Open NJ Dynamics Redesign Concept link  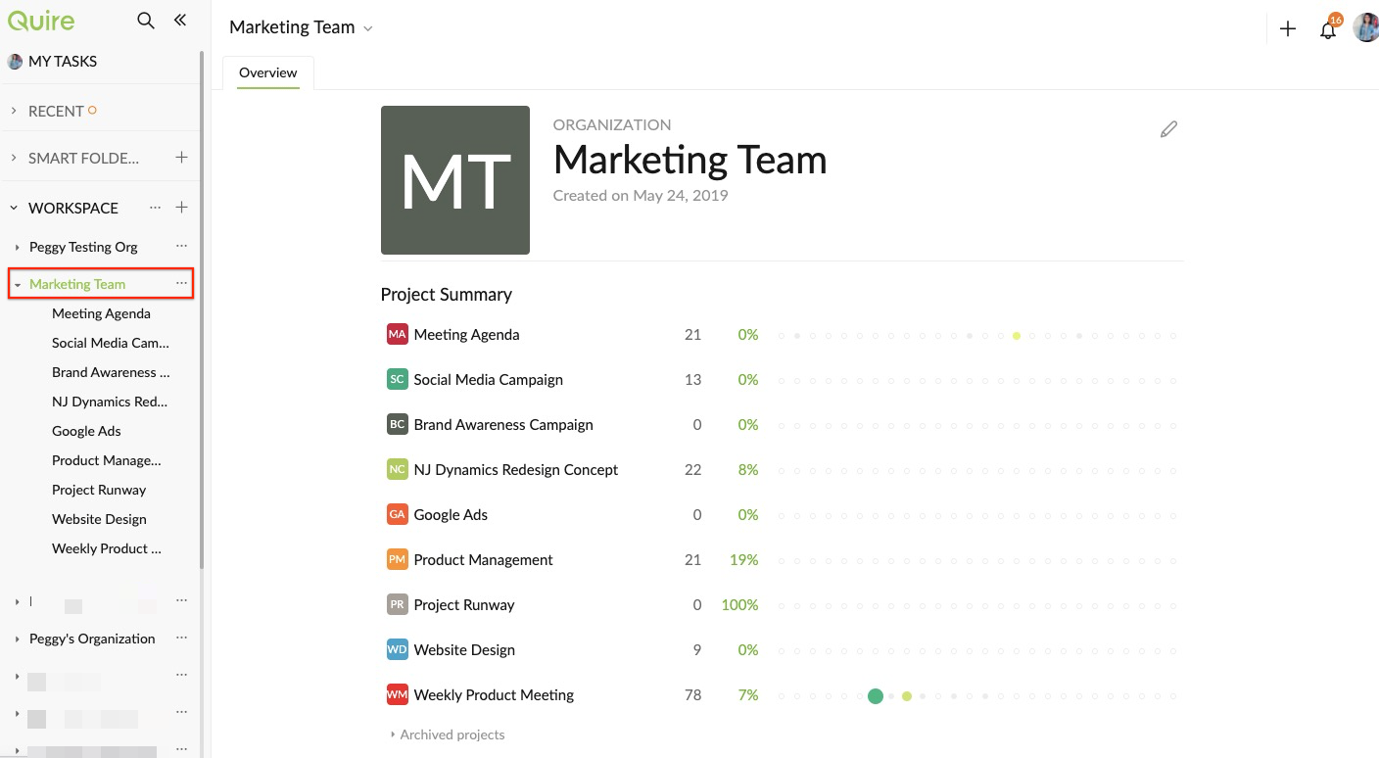(x=515, y=469)
